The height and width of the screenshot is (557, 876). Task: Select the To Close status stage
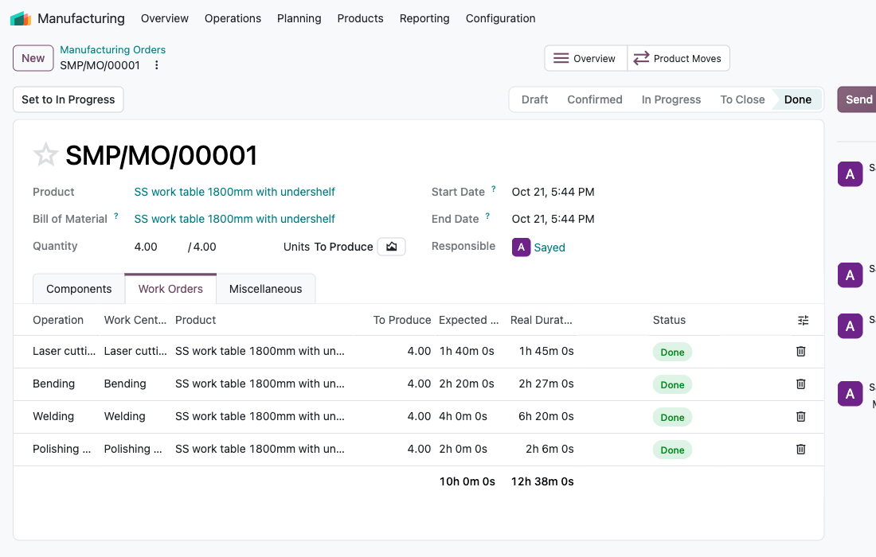click(742, 100)
